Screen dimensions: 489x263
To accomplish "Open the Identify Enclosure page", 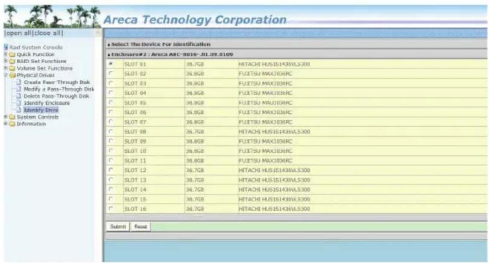I will click(x=47, y=103).
